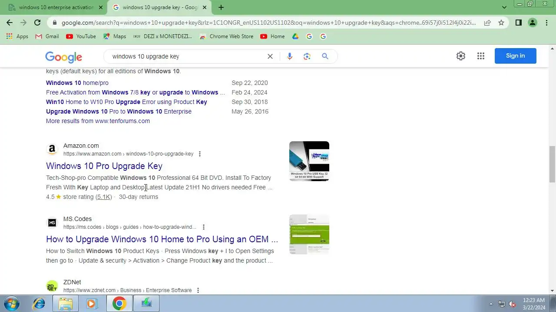Reload the current page

pos(37,23)
